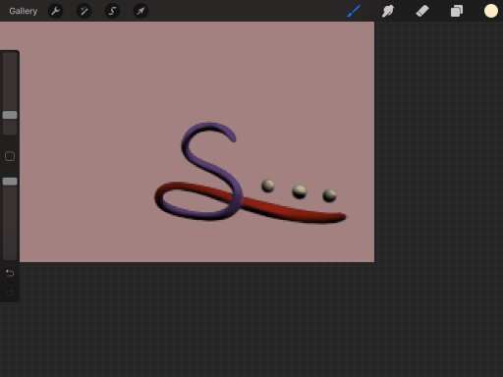Select the Smudge tool
This screenshot has width=503, height=377.
click(x=388, y=11)
